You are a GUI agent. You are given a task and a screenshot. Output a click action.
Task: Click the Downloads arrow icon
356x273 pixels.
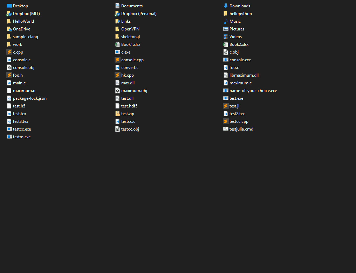226,6
